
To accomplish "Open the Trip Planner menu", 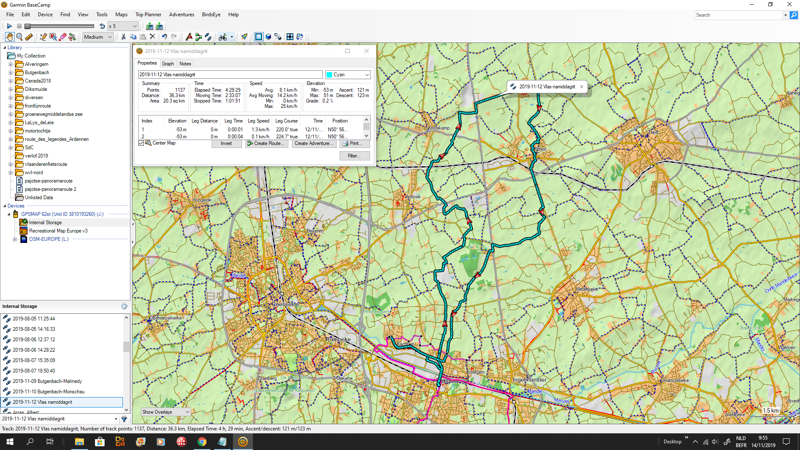I will (x=148, y=15).
